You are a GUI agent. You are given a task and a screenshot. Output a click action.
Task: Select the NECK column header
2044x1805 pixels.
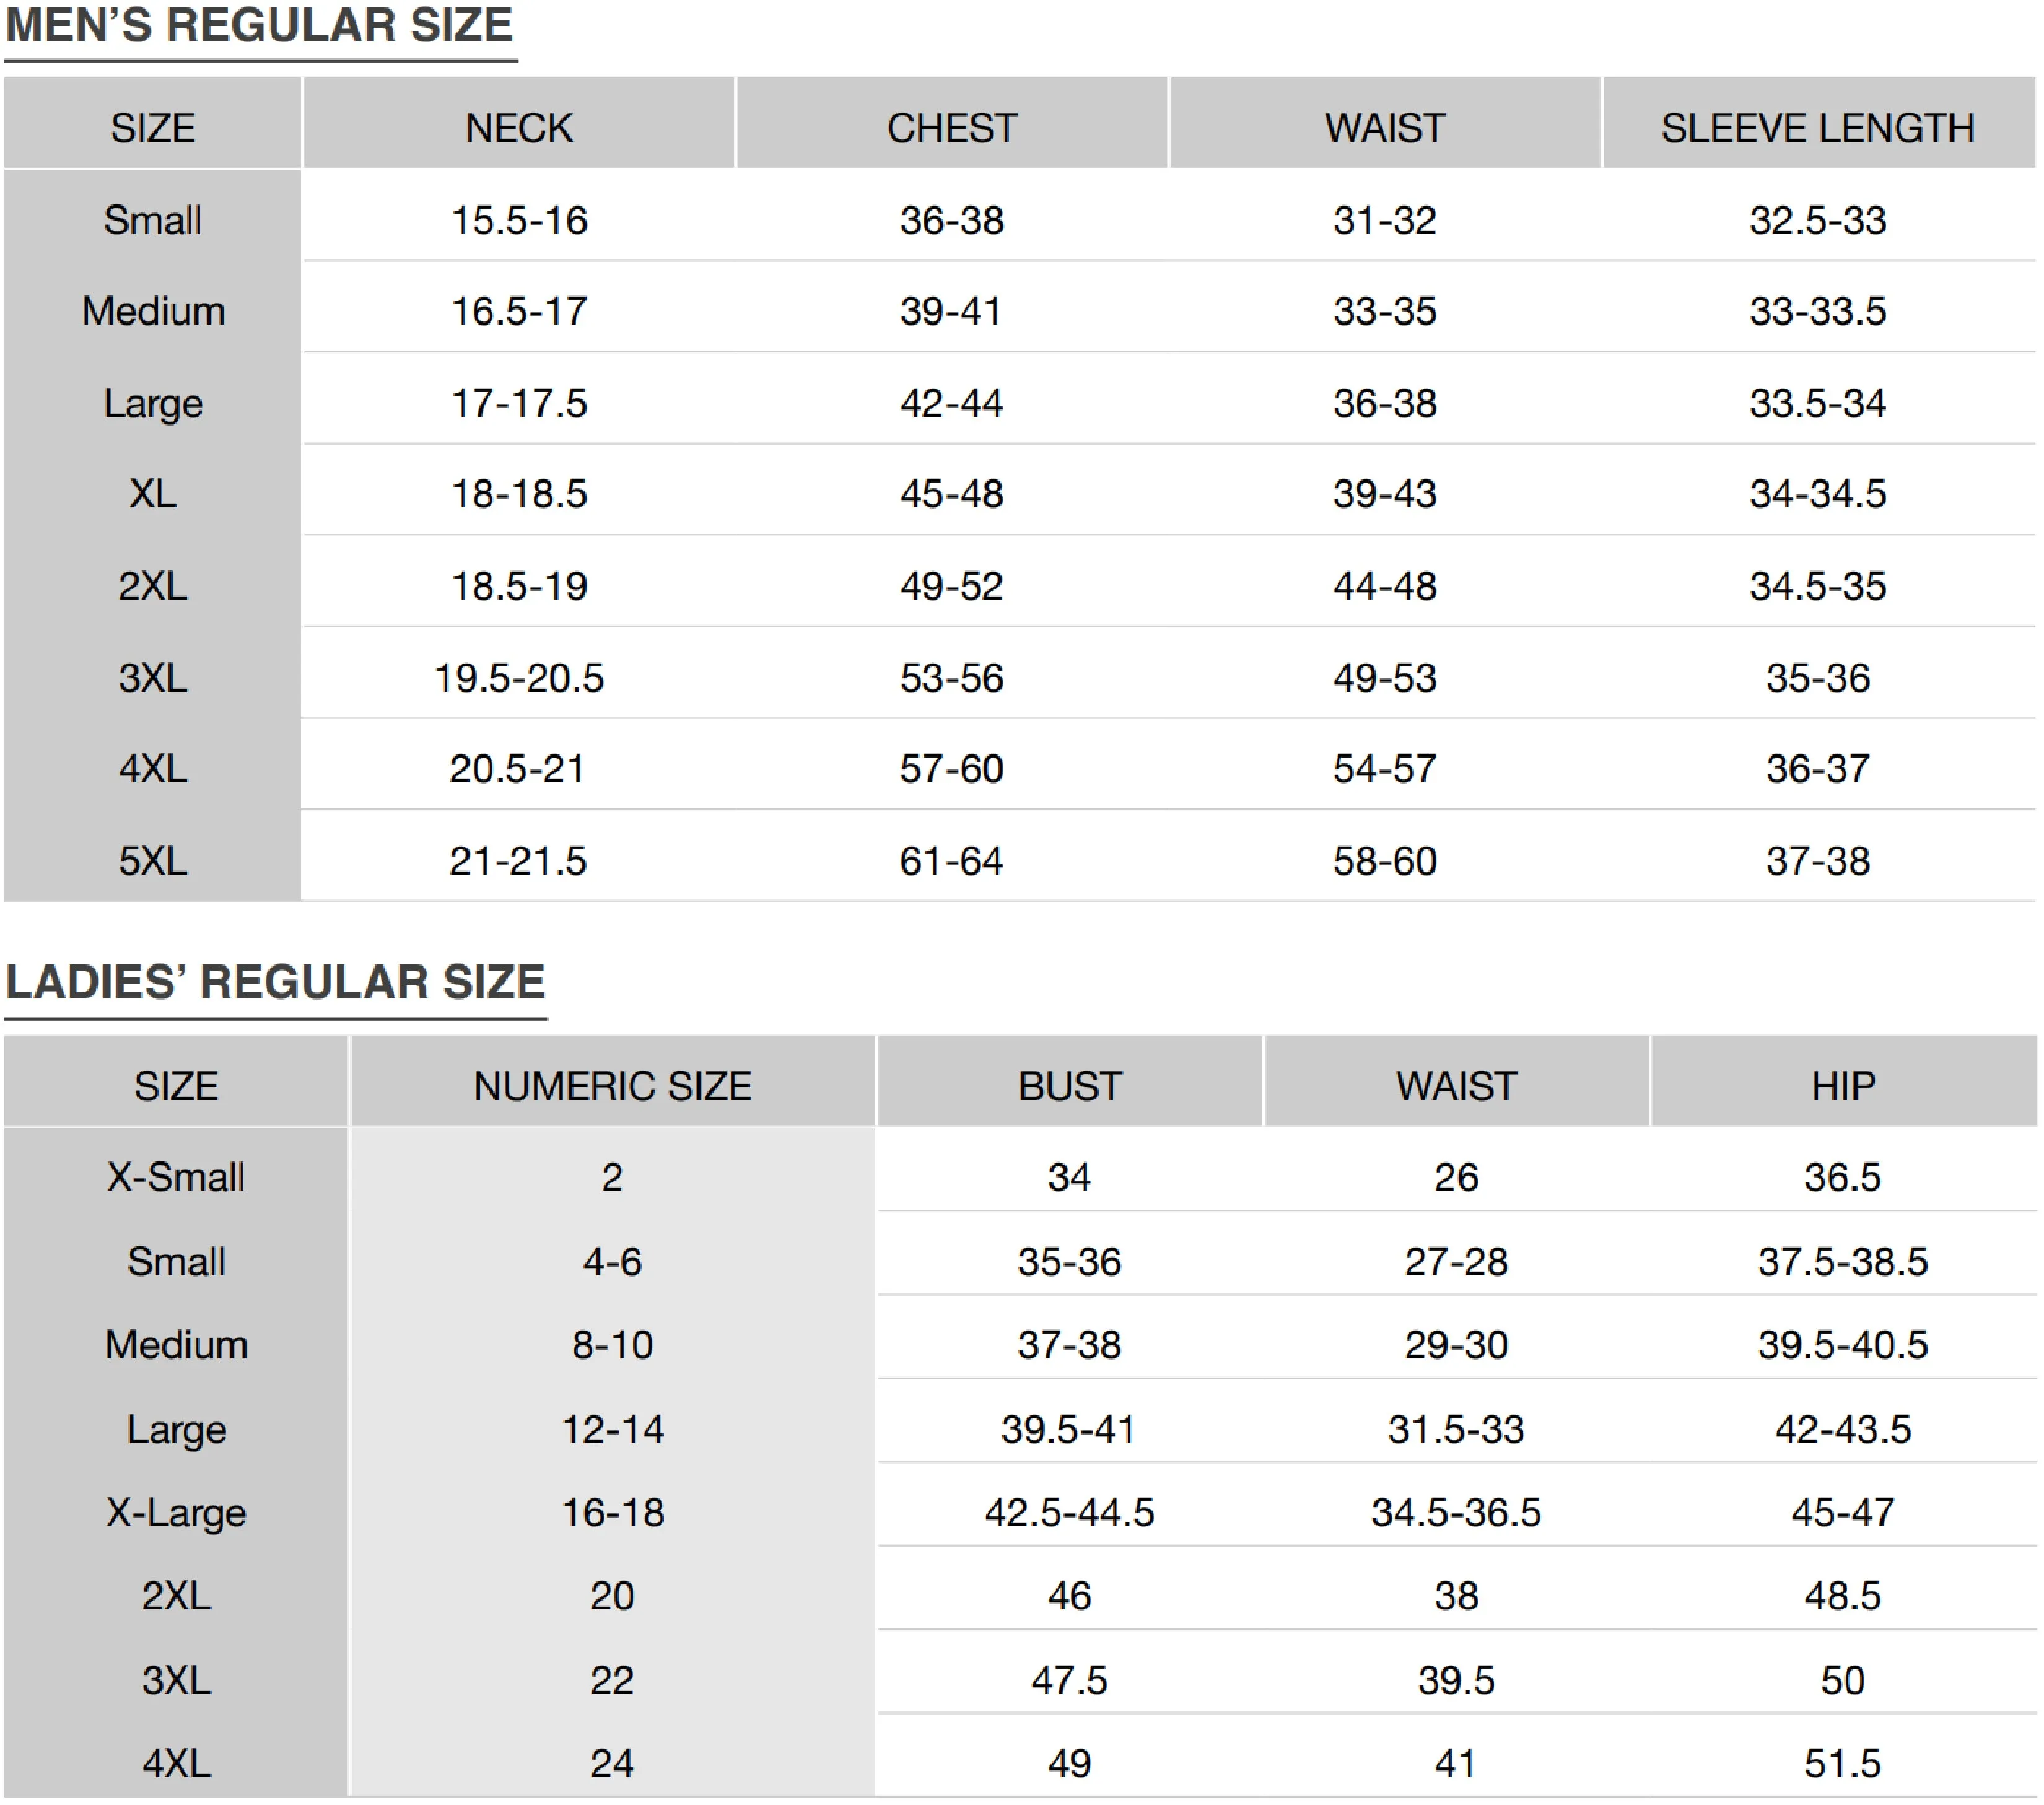pos(519,127)
